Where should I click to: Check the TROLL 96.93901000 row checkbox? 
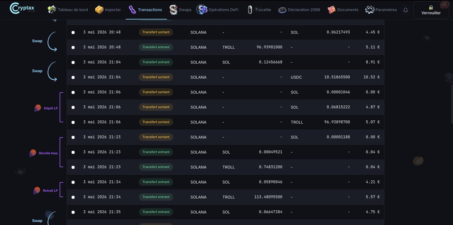[73, 48]
